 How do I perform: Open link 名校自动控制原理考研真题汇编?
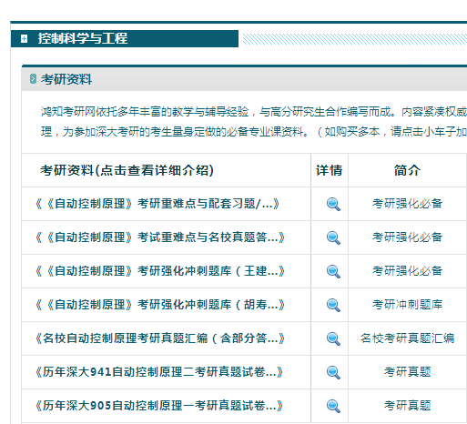[160, 338]
